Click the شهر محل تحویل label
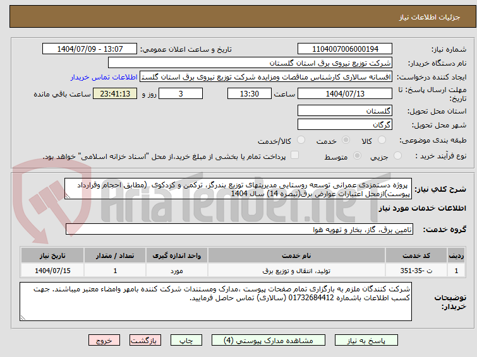Image resolution: width=477 pixels, height=357 pixels. [439, 125]
